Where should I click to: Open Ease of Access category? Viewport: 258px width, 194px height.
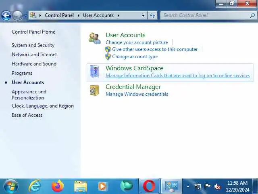pos(27,115)
